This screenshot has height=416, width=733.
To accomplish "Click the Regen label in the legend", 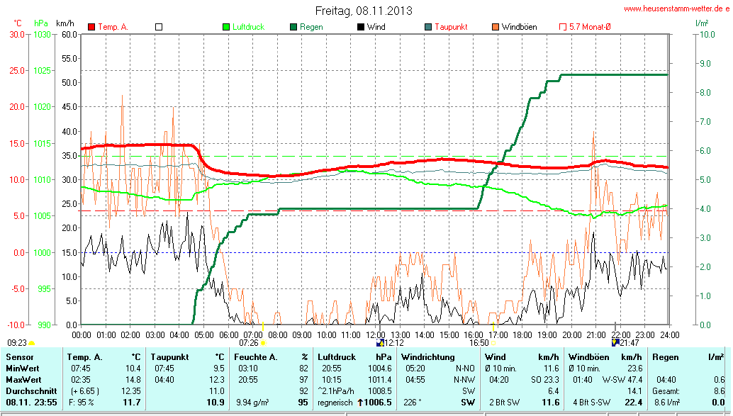I will tap(311, 27).
